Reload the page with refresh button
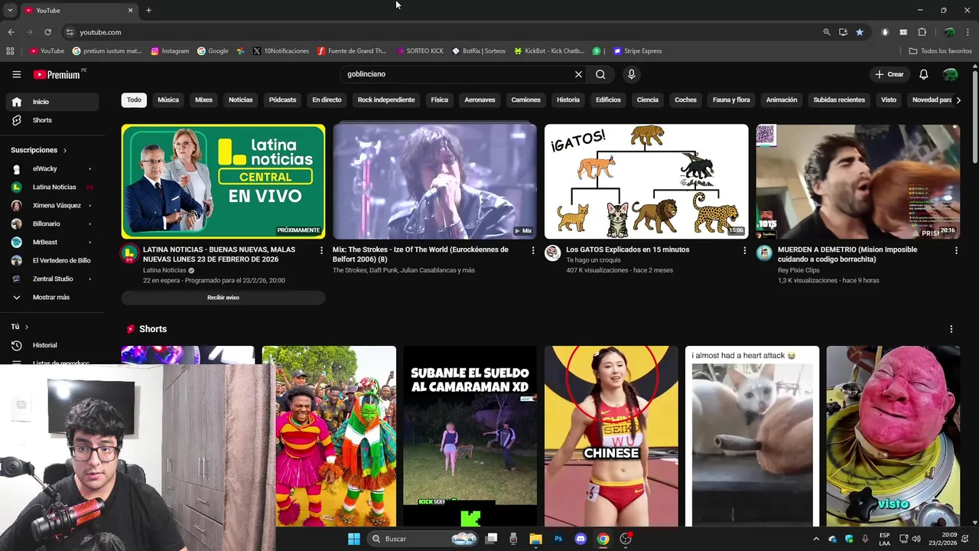 tap(47, 32)
